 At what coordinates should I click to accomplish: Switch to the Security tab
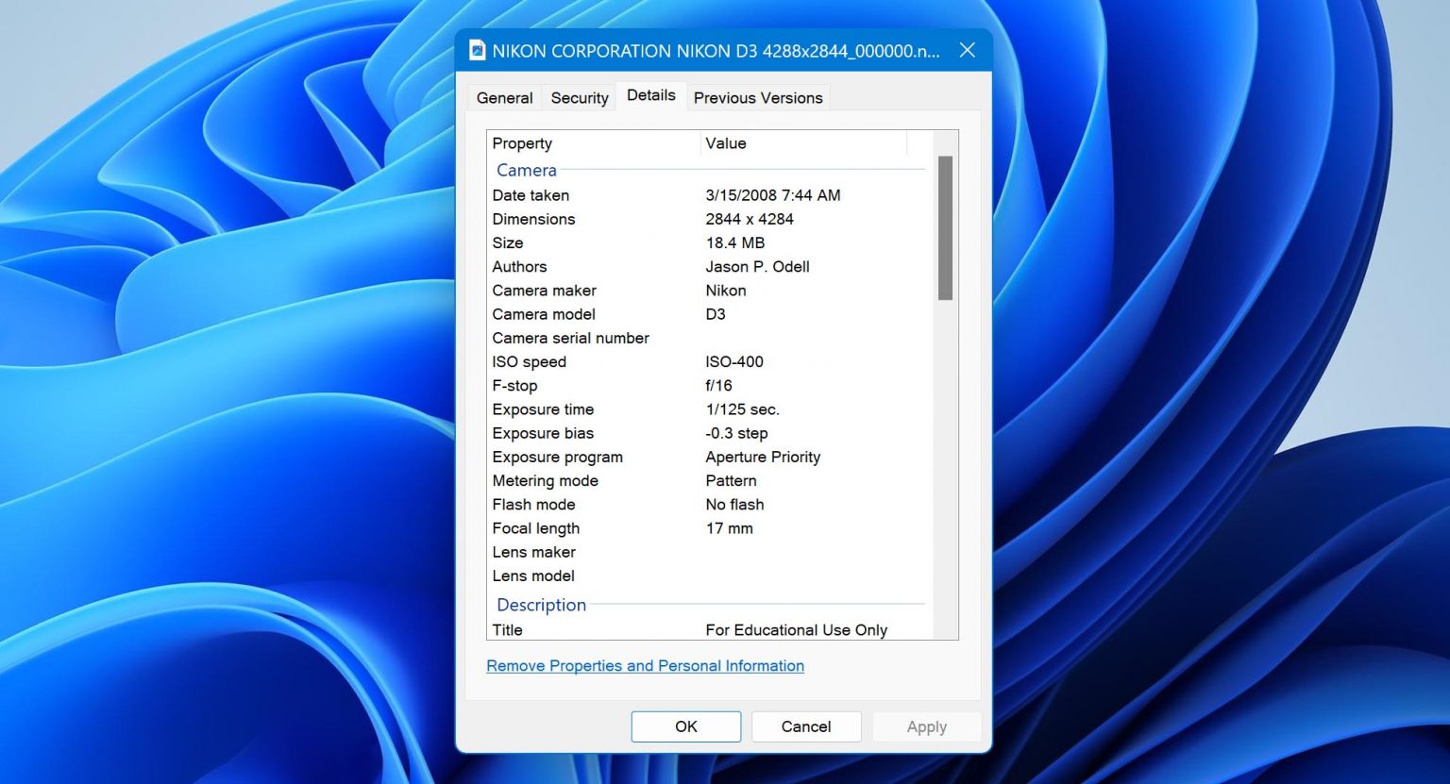click(579, 97)
